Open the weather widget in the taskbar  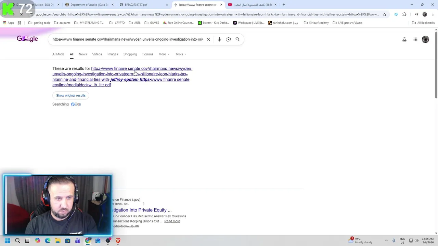(x=361, y=241)
